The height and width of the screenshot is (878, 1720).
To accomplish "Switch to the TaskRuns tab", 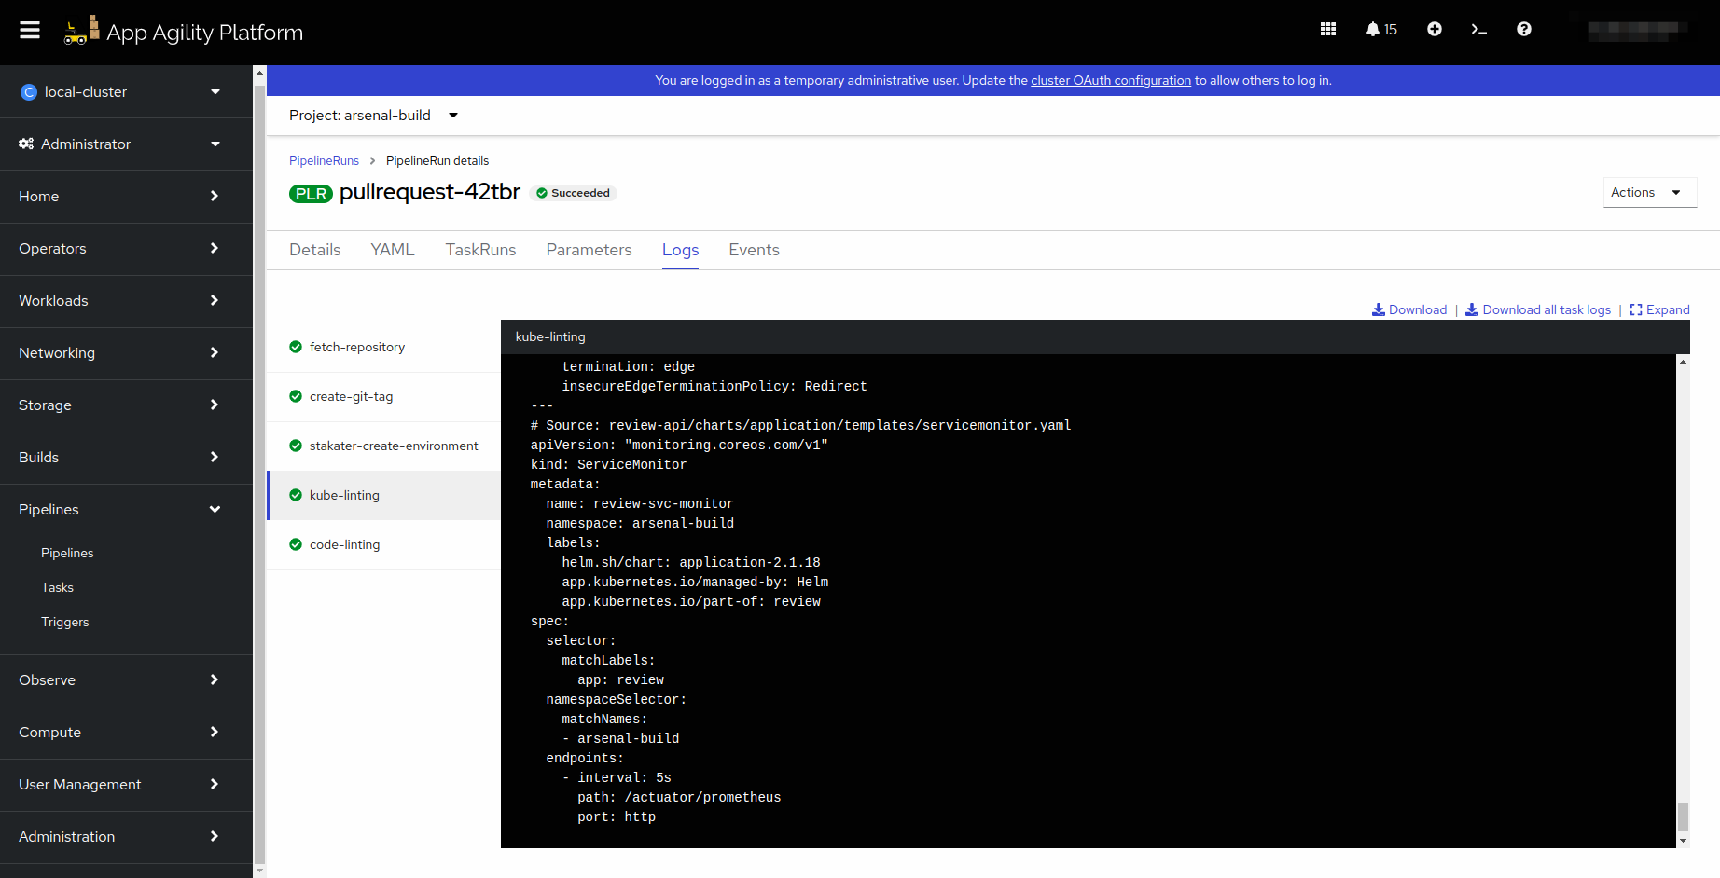I will pyautogui.click(x=480, y=250).
